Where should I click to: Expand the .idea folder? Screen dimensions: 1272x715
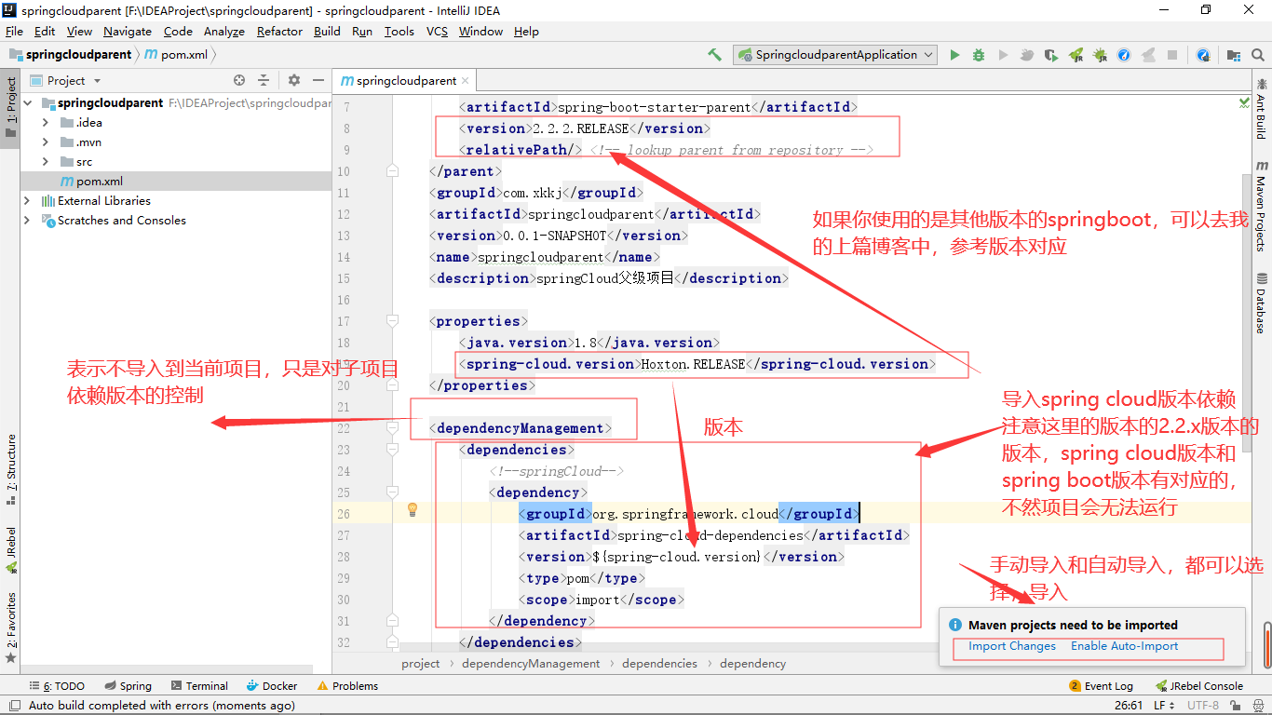tap(46, 123)
